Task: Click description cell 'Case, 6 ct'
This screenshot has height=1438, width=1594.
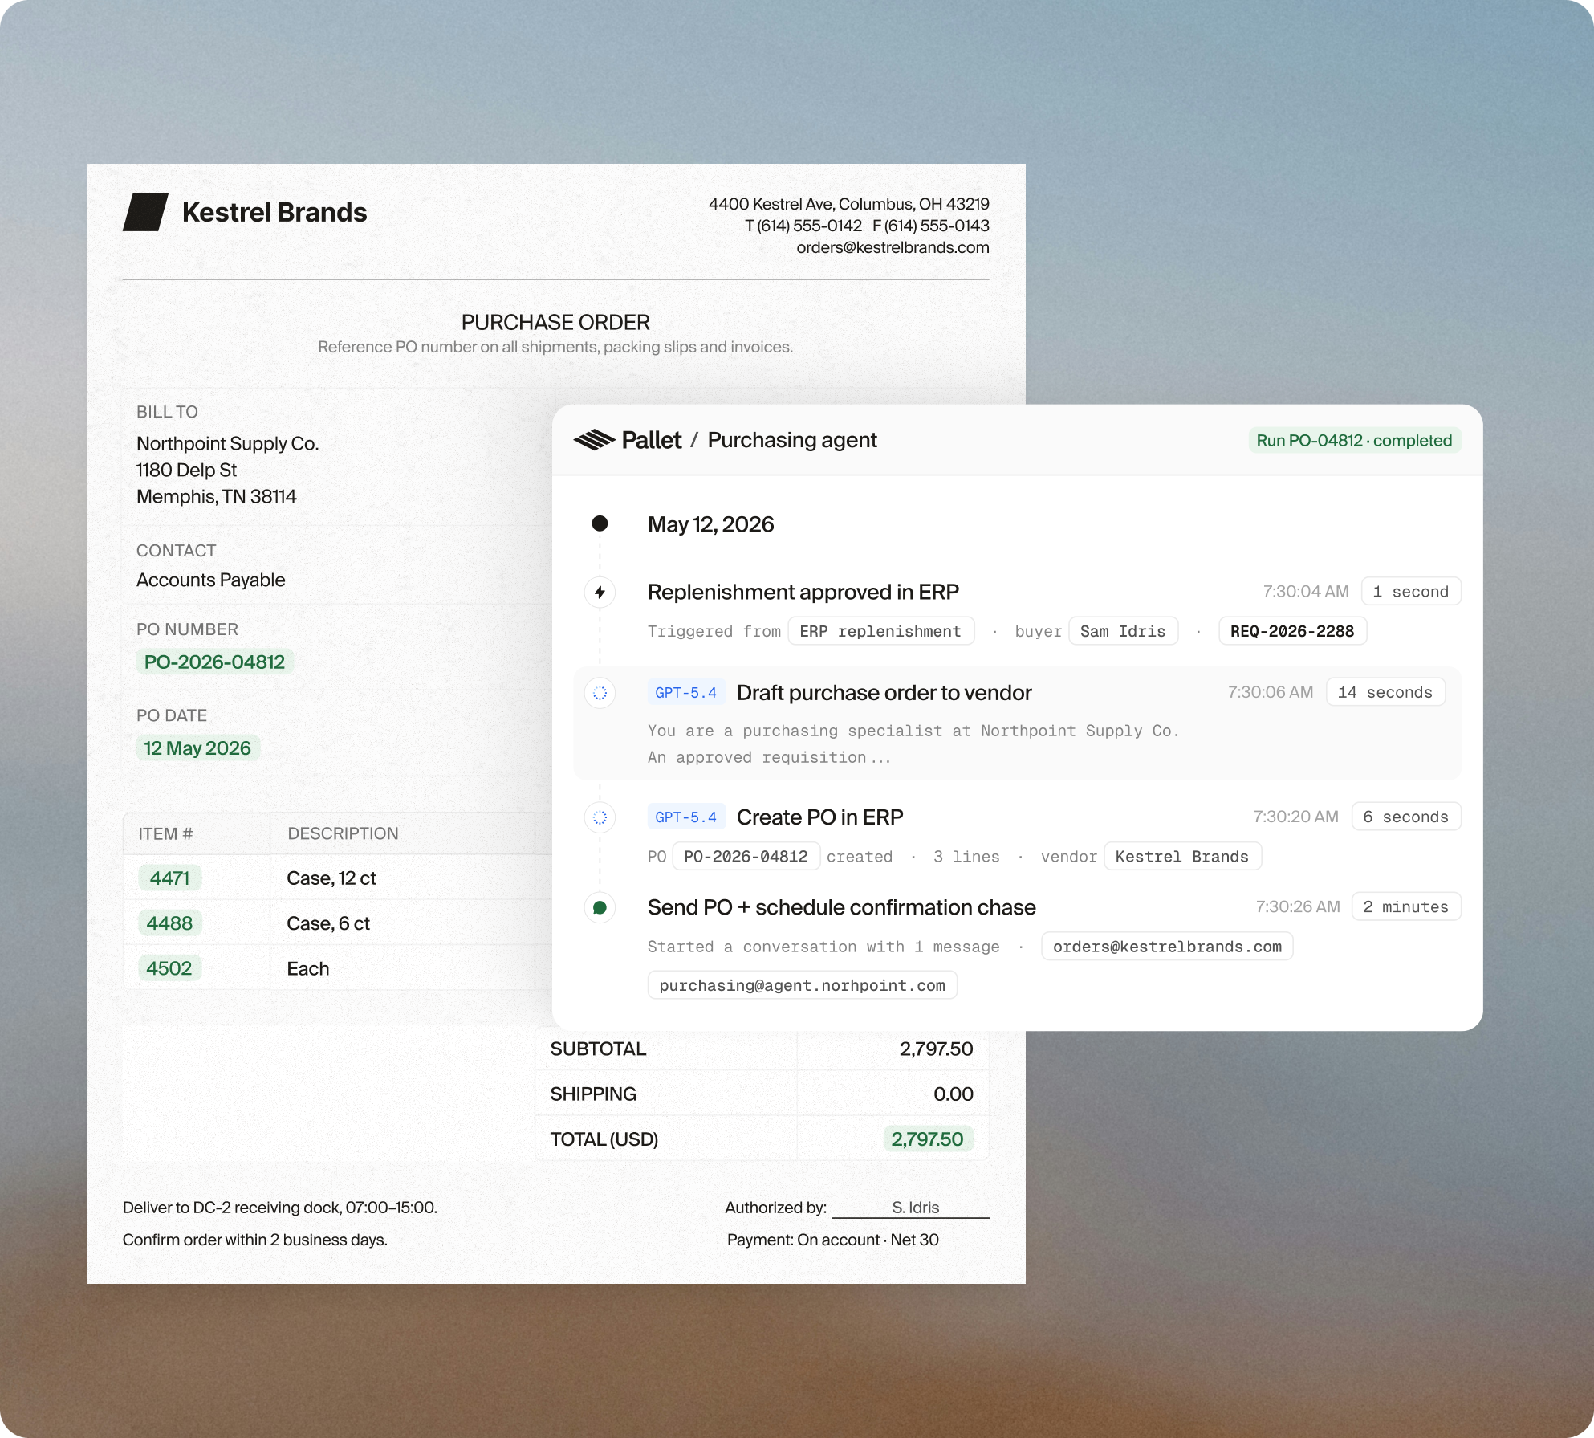Action: coord(328,923)
